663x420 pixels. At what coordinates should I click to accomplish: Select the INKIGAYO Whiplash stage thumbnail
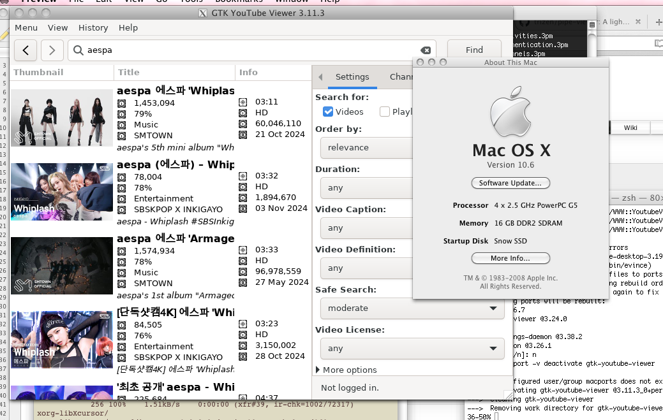62,192
